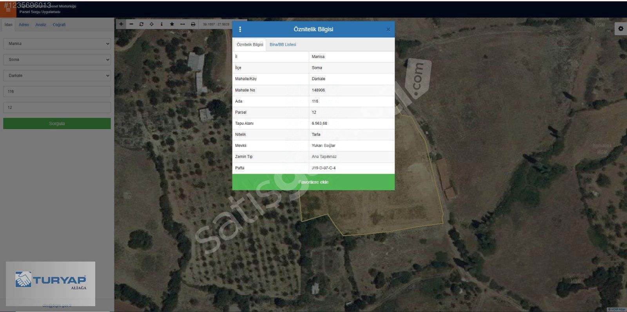Switch to the Adres tab
The width and height of the screenshot is (627, 312).
click(24, 25)
